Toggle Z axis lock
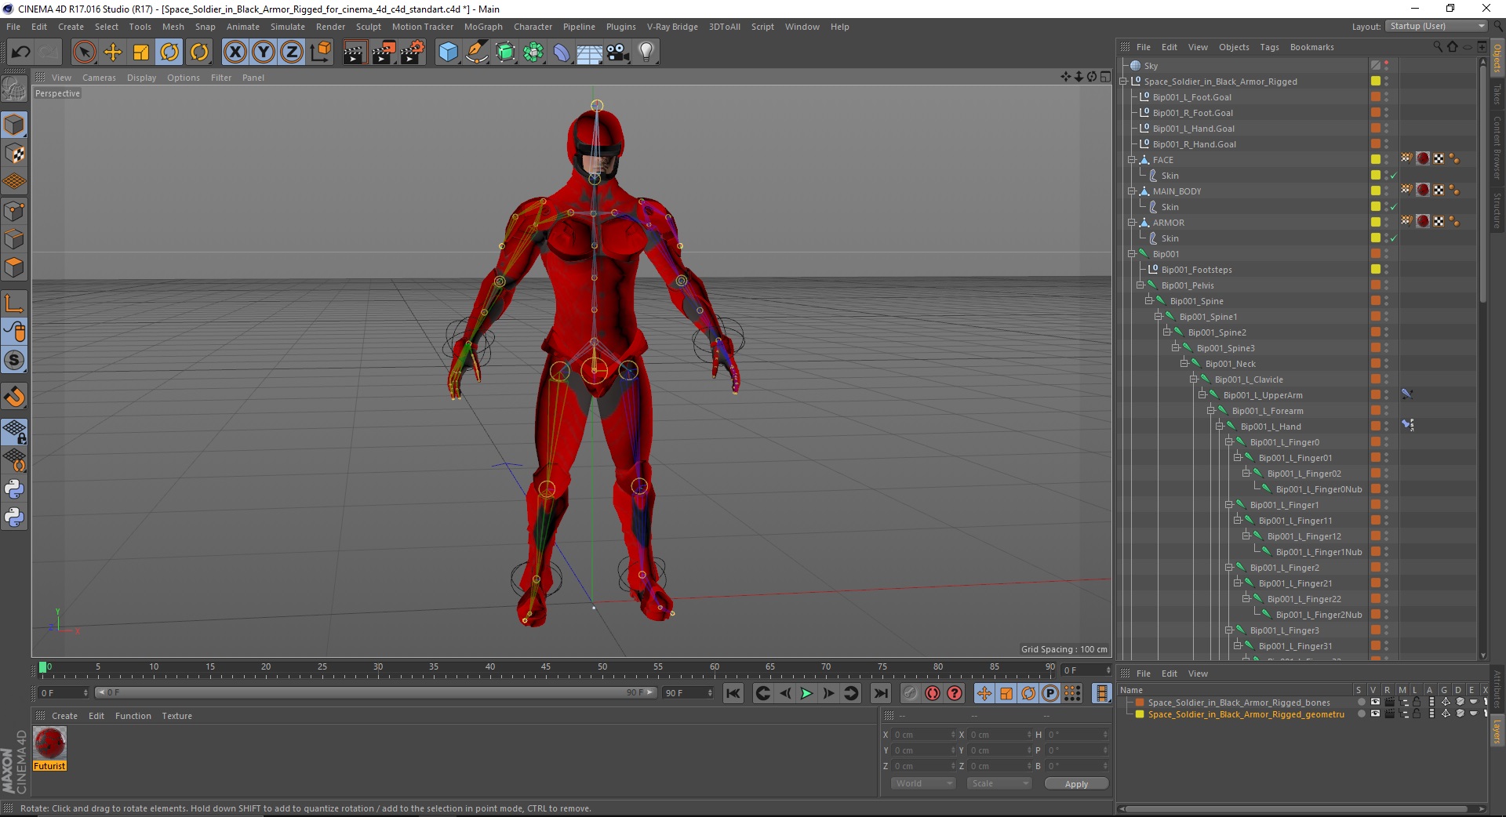Screen dimensions: 1506x817 292,53
